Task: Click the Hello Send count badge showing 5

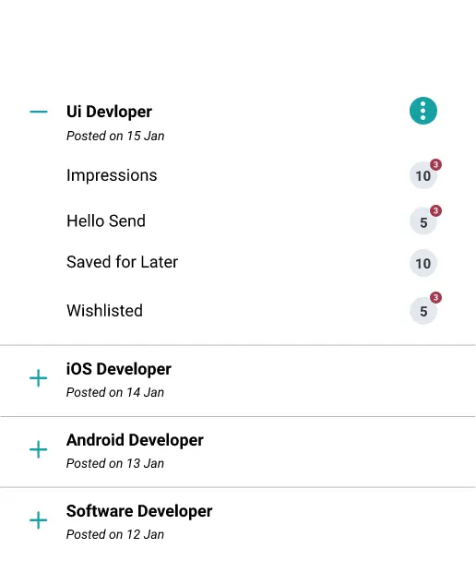Action: (x=423, y=221)
